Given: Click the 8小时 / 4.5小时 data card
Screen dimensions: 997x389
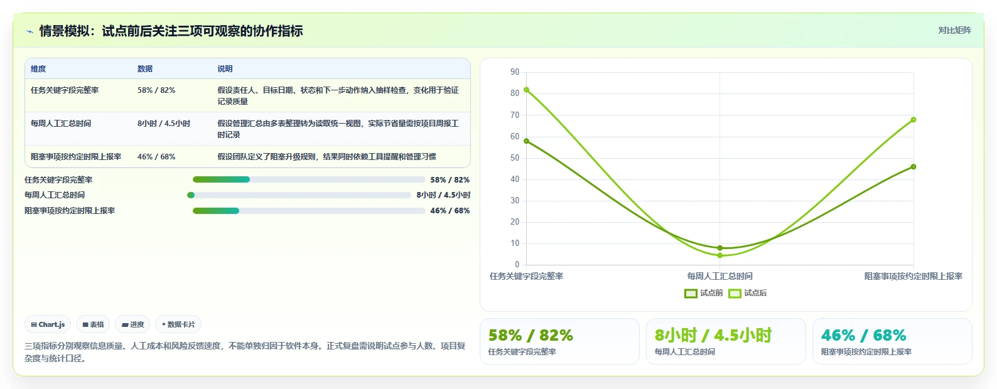Looking at the screenshot, I should 726,341.
